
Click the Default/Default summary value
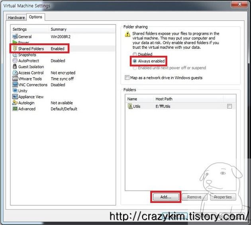64,109
